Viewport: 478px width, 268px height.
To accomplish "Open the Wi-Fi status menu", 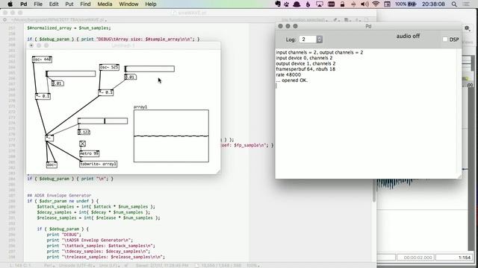I will (376, 4).
